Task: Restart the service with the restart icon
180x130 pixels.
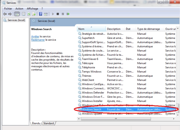Action: coord(68,14)
